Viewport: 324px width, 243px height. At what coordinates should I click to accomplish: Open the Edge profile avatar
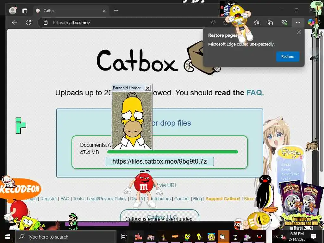pyautogui.click(x=13, y=10)
